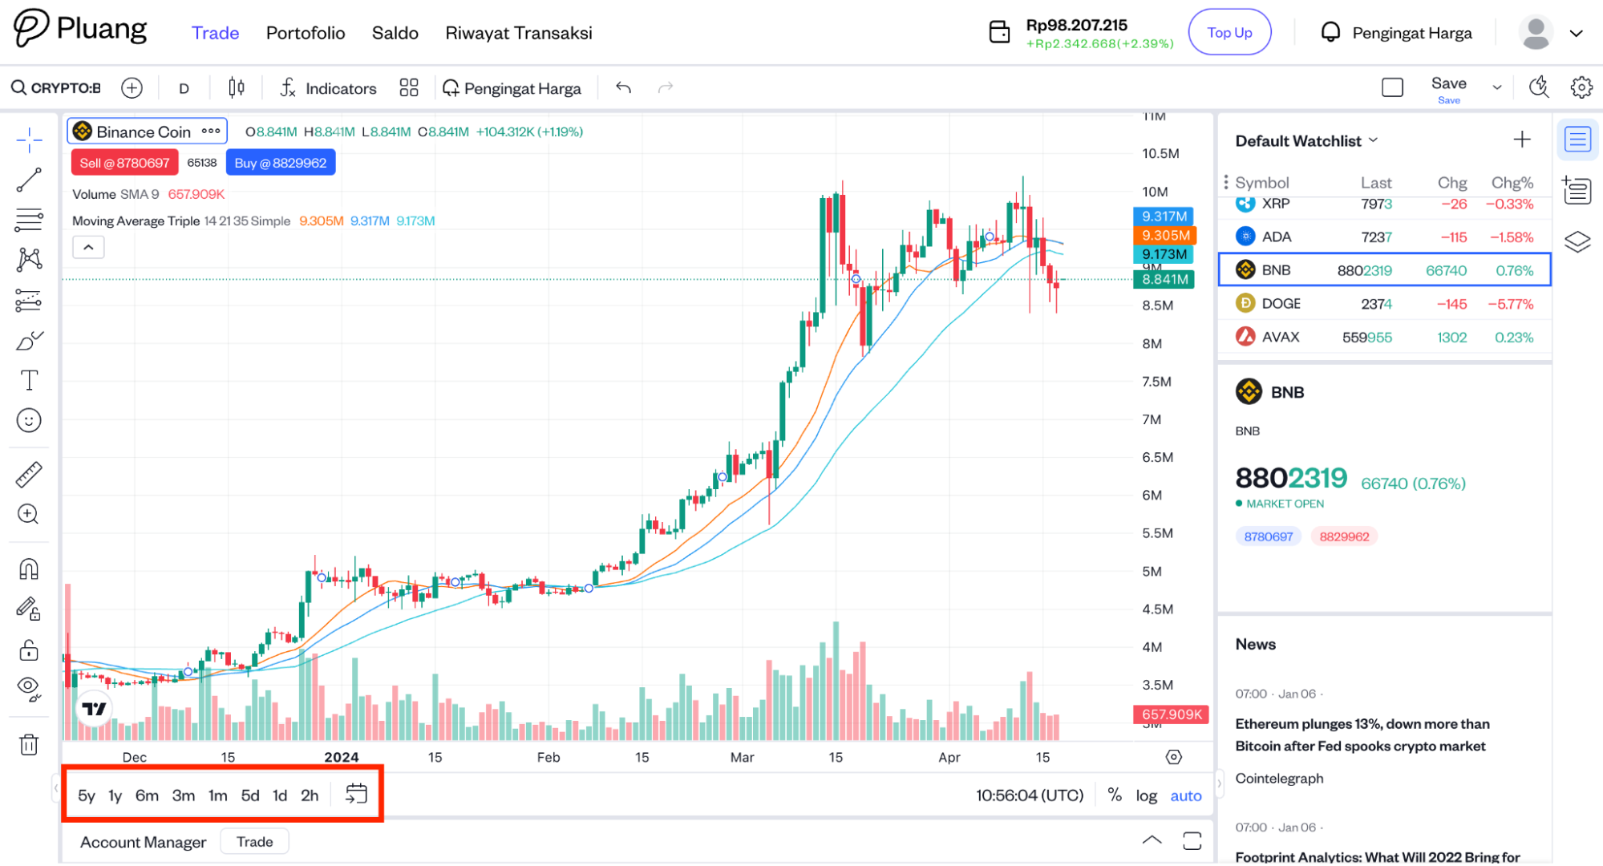
Task: Expand the Default Watchlist dropdown
Action: 1374,140
